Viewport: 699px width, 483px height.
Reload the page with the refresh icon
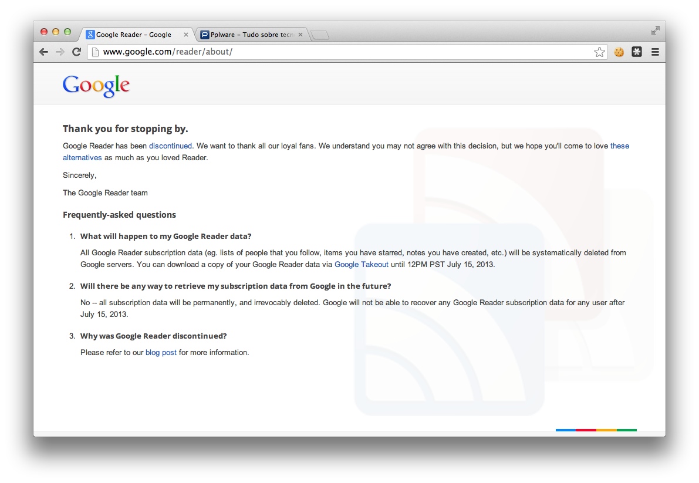(x=77, y=52)
